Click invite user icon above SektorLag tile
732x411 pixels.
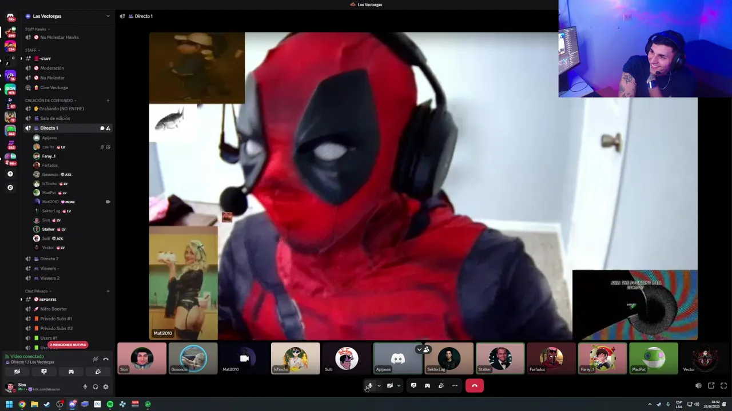coord(427,349)
